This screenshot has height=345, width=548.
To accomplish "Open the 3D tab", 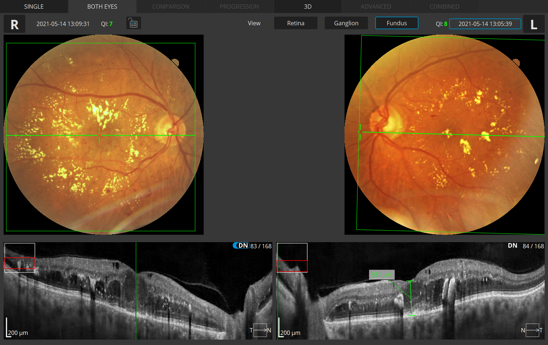I will coord(308,6).
